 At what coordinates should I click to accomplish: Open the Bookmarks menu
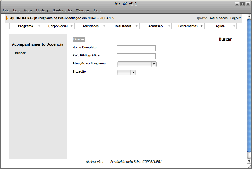[62, 10]
